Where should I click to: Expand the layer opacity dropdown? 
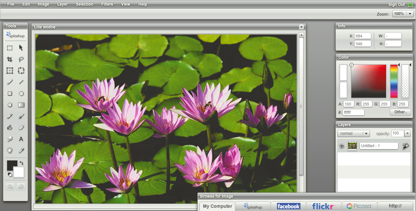pyautogui.click(x=407, y=134)
